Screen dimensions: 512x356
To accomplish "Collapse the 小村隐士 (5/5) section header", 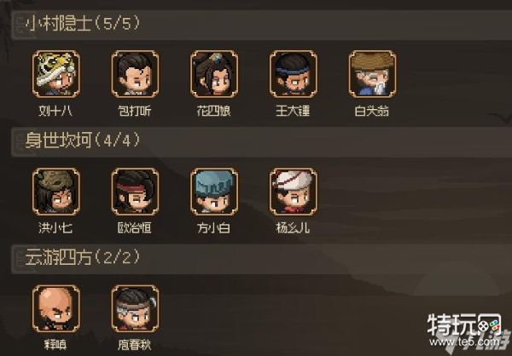I will pos(262,25).
